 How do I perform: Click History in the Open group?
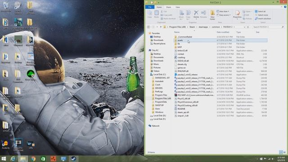(x=247, y=18)
